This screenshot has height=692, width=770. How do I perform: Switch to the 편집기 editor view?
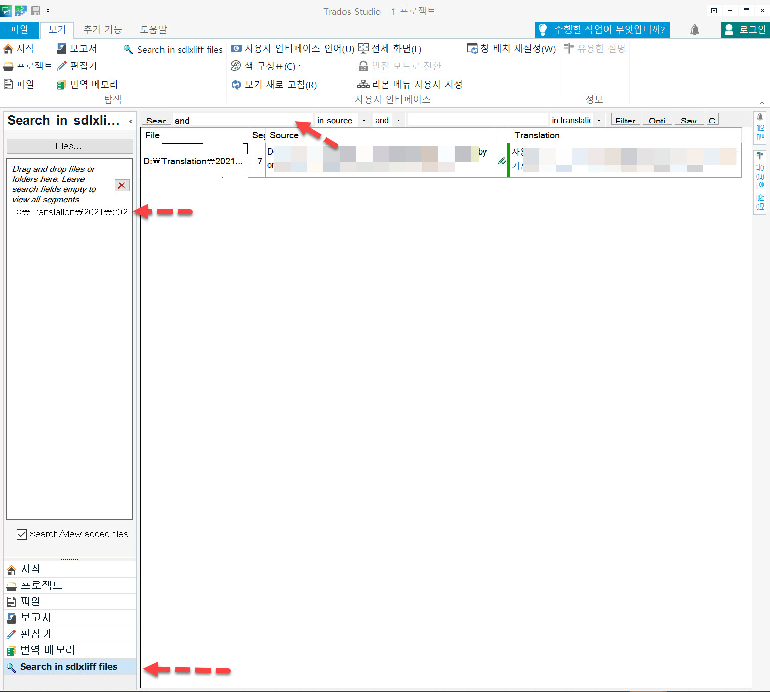coord(36,634)
